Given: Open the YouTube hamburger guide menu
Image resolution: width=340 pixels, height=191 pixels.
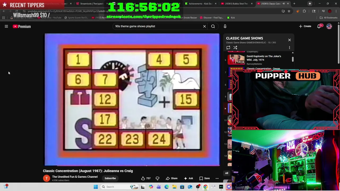Looking at the screenshot, I should coord(6,26).
